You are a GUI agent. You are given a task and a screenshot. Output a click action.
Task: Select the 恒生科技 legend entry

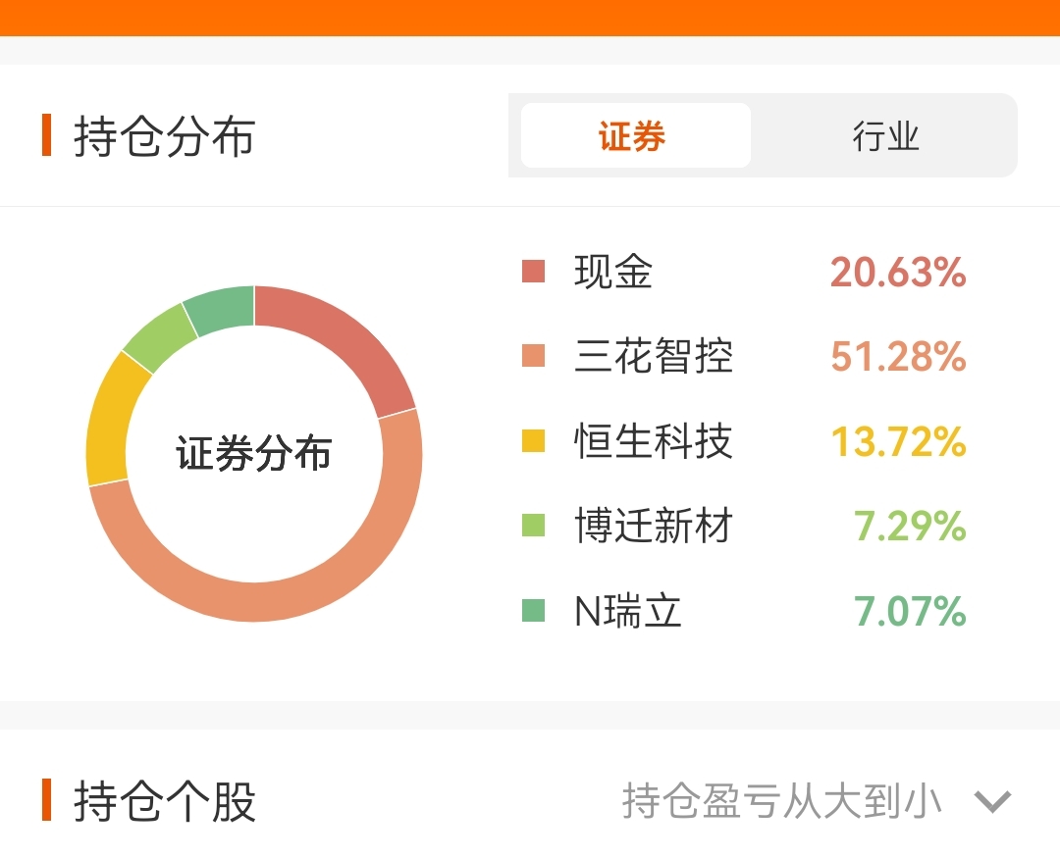[654, 441]
